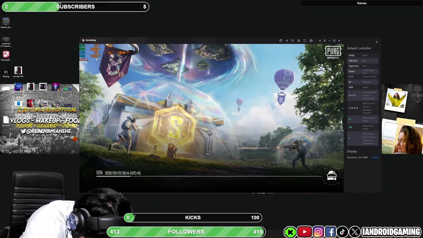Click the KICKS goal bar
Image resolution: width=423 pixels, height=238 pixels.
tap(193, 218)
